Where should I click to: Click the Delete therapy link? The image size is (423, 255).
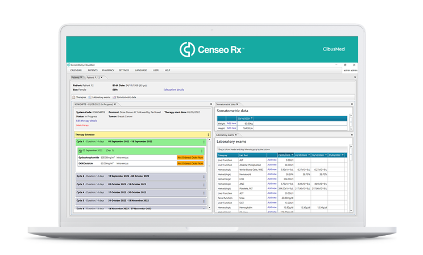83,125
